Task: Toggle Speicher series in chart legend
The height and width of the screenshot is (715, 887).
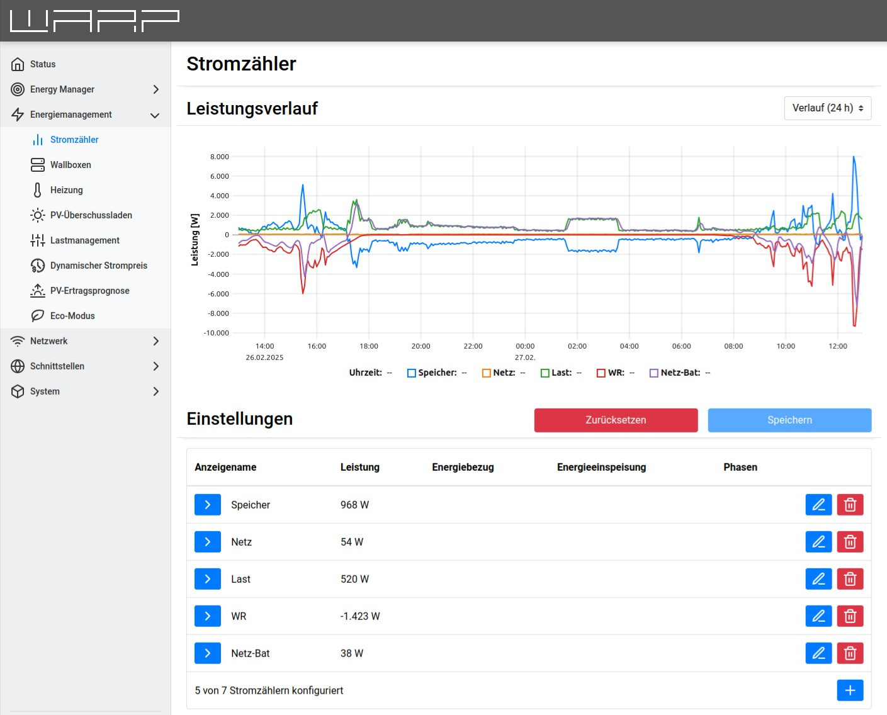Action: 412,373
